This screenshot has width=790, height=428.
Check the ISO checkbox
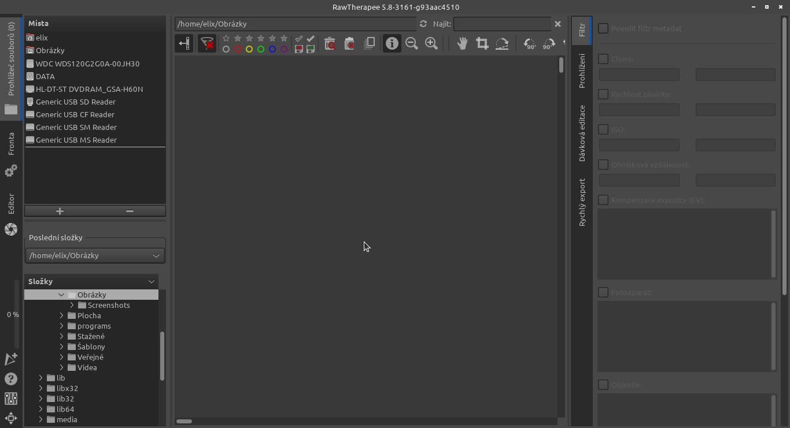coord(603,129)
